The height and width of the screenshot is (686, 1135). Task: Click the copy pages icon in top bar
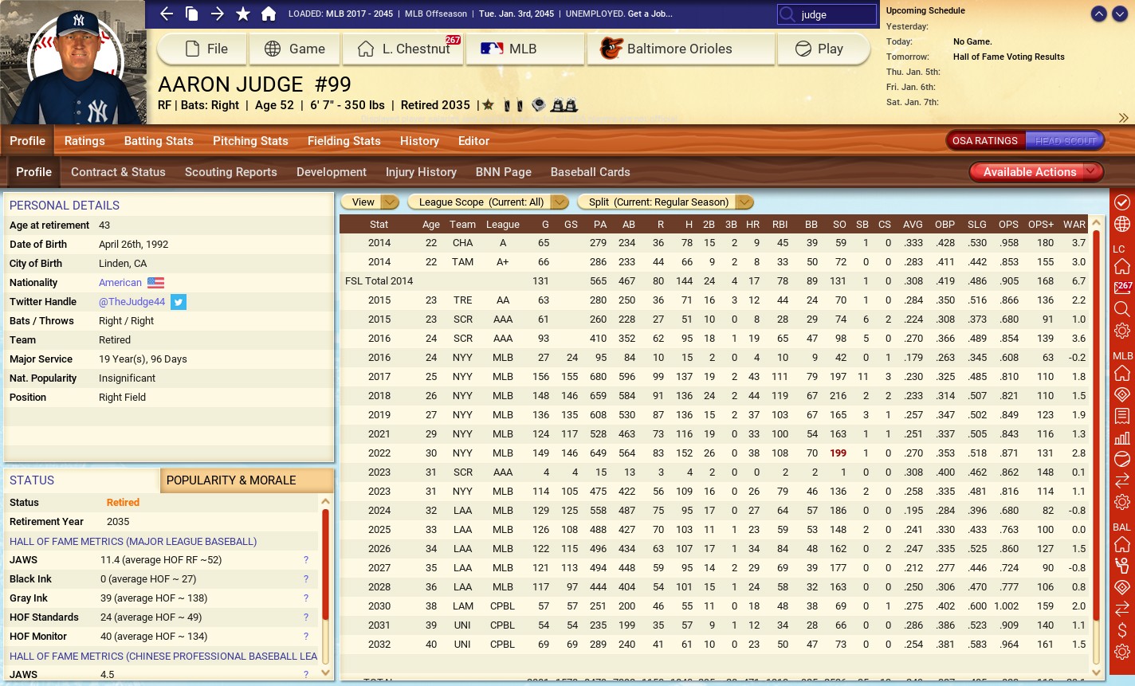pos(191,14)
